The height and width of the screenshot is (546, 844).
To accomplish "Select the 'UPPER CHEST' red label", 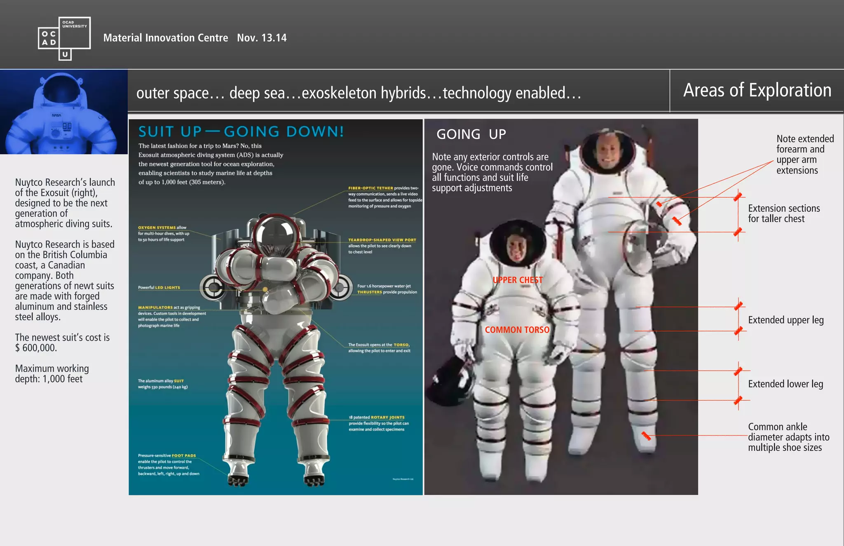I will coord(518,280).
